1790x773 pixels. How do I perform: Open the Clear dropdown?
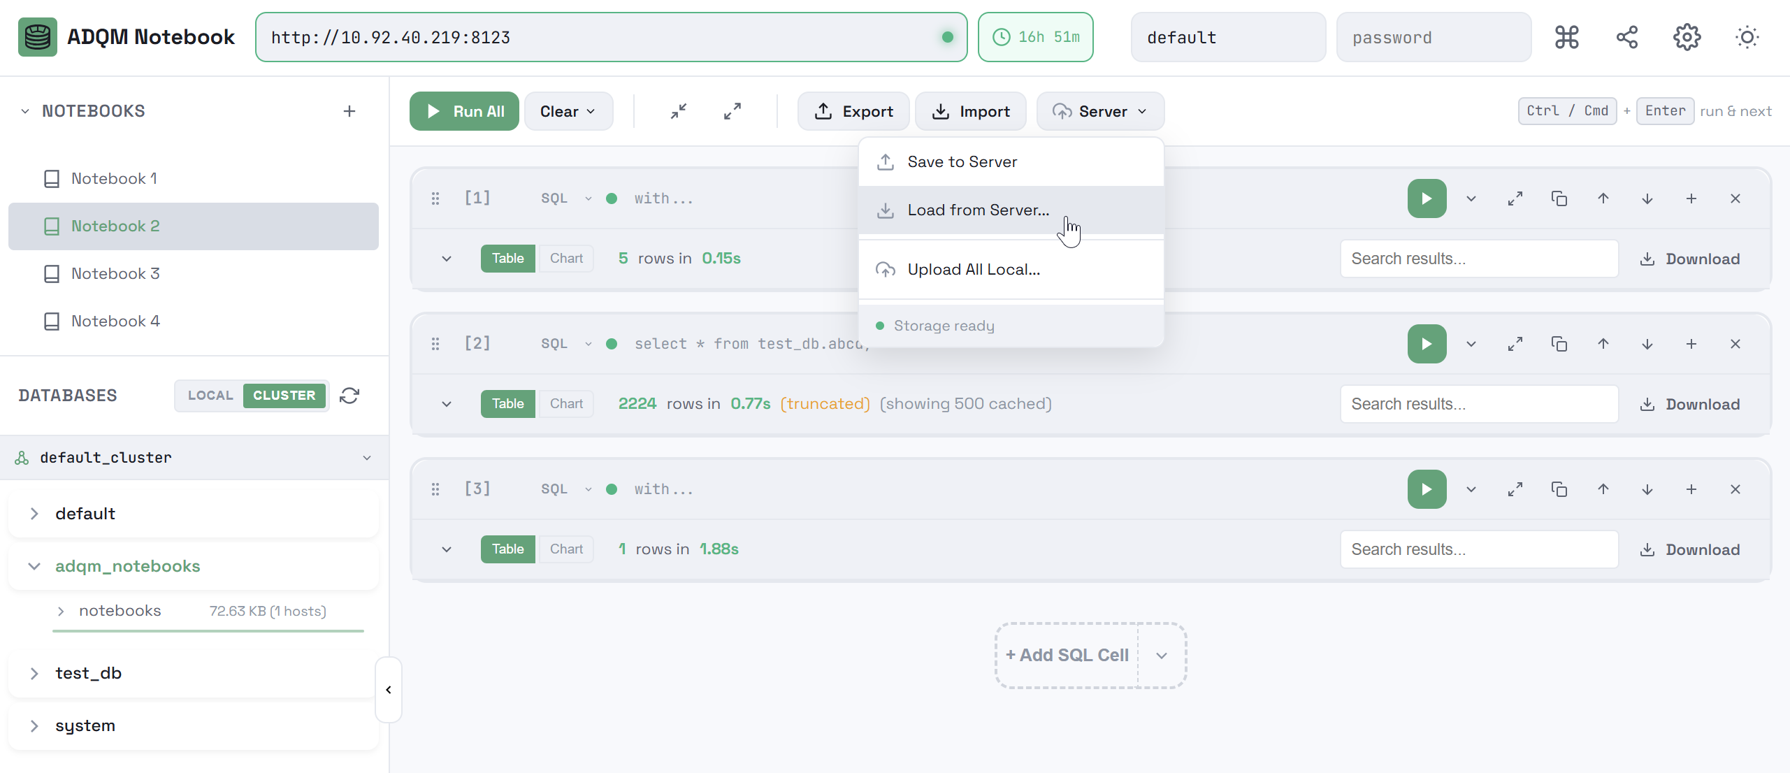568,111
